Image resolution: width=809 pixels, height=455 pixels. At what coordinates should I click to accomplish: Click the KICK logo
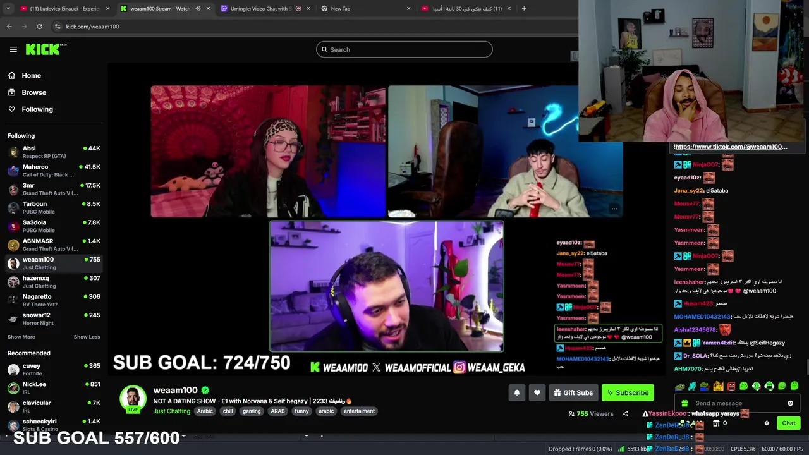click(x=46, y=49)
